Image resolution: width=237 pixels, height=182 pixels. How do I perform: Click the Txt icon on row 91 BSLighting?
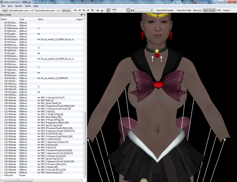point(39,53)
